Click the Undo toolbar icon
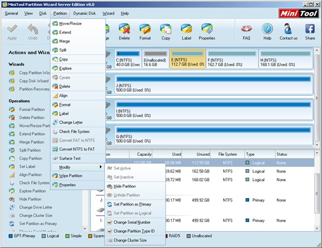The height and width of the screenshot is (248, 322). (x=33, y=29)
